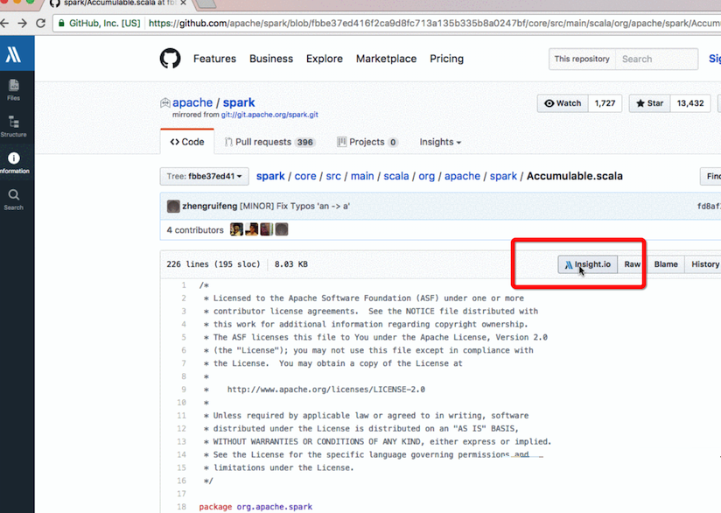
Task: Click the third contributor avatar
Action: point(267,229)
